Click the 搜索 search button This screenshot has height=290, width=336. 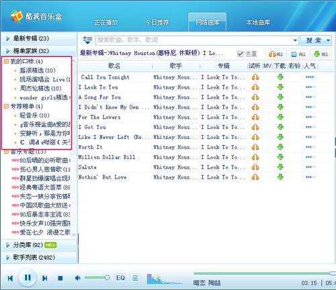pyautogui.click(x=314, y=40)
